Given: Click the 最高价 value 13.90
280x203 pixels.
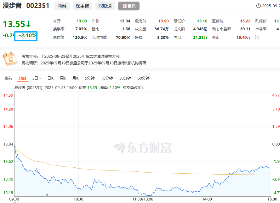Looking at the screenshot, I should (163, 21).
